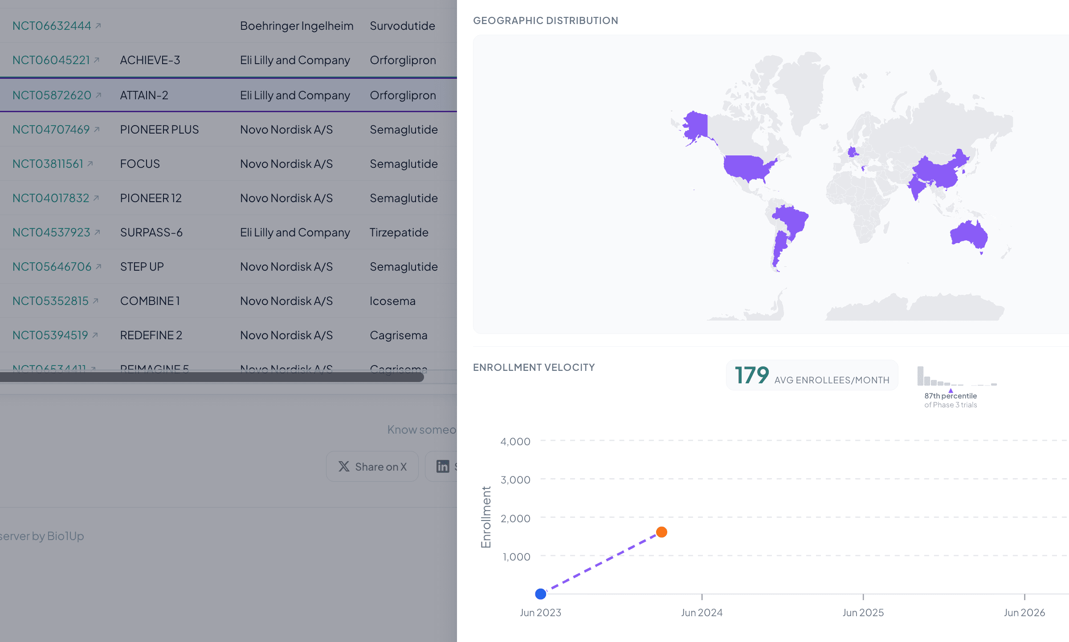Click the arrow icon beside NCT04707469

coord(97,130)
